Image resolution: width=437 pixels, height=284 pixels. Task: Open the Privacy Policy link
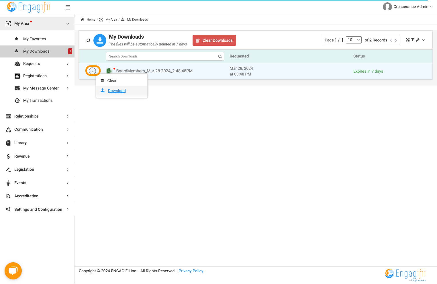point(191,271)
